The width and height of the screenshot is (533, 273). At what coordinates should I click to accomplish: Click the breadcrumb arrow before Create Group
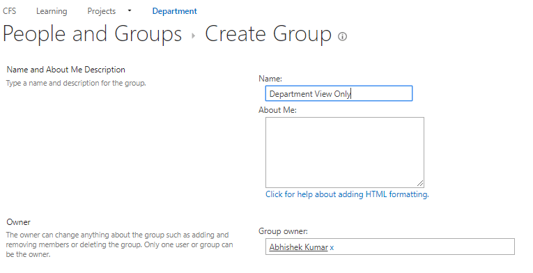click(x=193, y=36)
